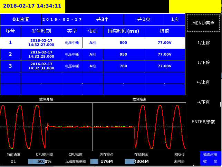This screenshot has width=222, height=167.
Task: Click the ↑/上移 move up control
Action: tap(203, 43)
